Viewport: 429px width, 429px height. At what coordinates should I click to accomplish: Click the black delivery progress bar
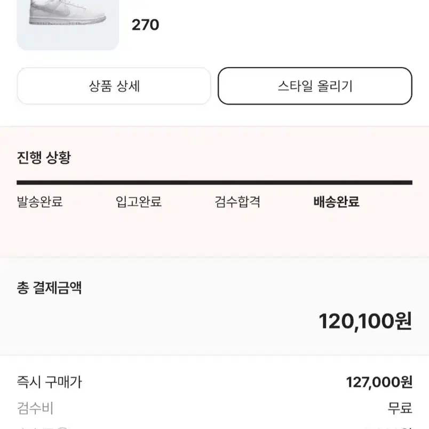(x=215, y=182)
